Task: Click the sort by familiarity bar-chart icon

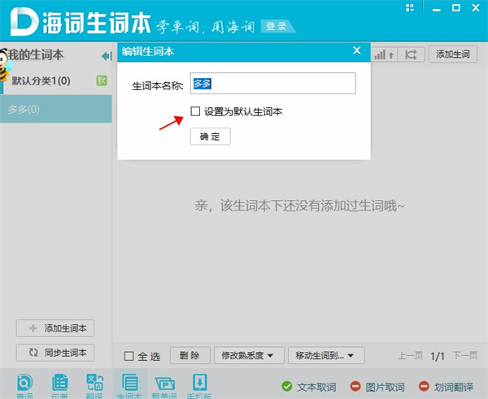Action: click(x=384, y=54)
